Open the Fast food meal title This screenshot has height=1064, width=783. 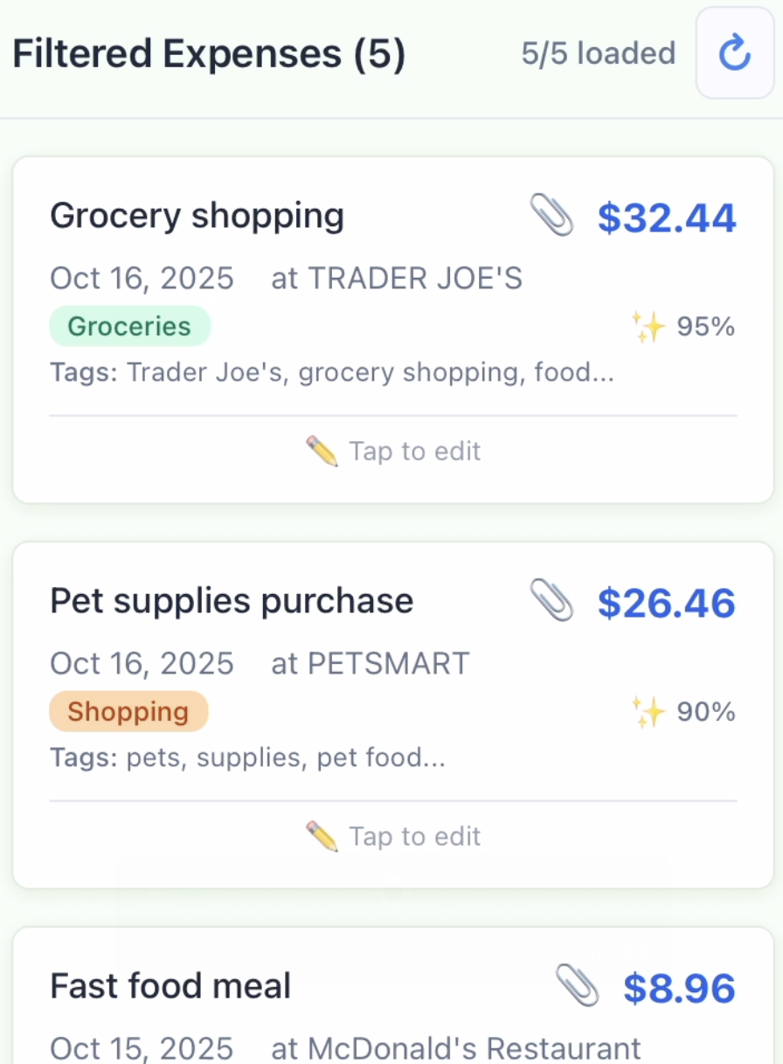[170, 986]
